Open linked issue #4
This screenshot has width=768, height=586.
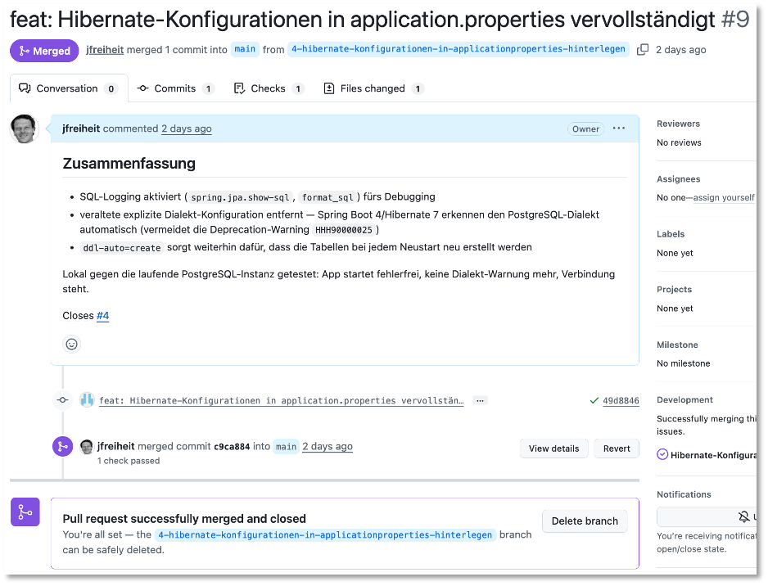103,316
